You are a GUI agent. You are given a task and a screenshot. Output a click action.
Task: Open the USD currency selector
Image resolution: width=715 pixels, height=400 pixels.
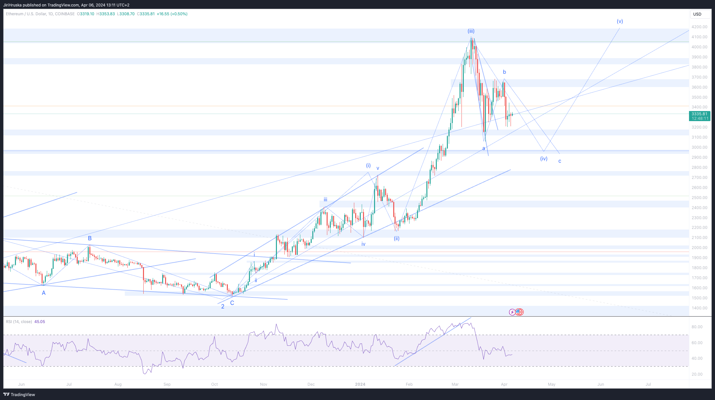pos(697,14)
